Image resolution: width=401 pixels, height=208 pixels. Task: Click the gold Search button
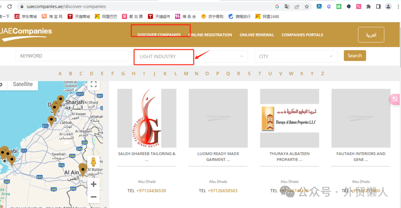point(355,55)
